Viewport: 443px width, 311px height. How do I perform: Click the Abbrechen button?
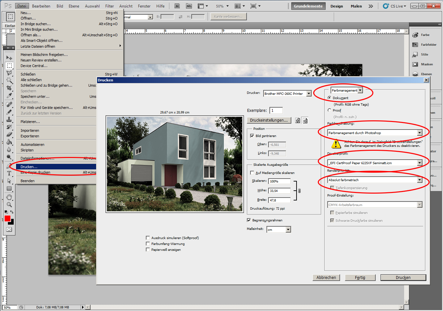(326, 277)
